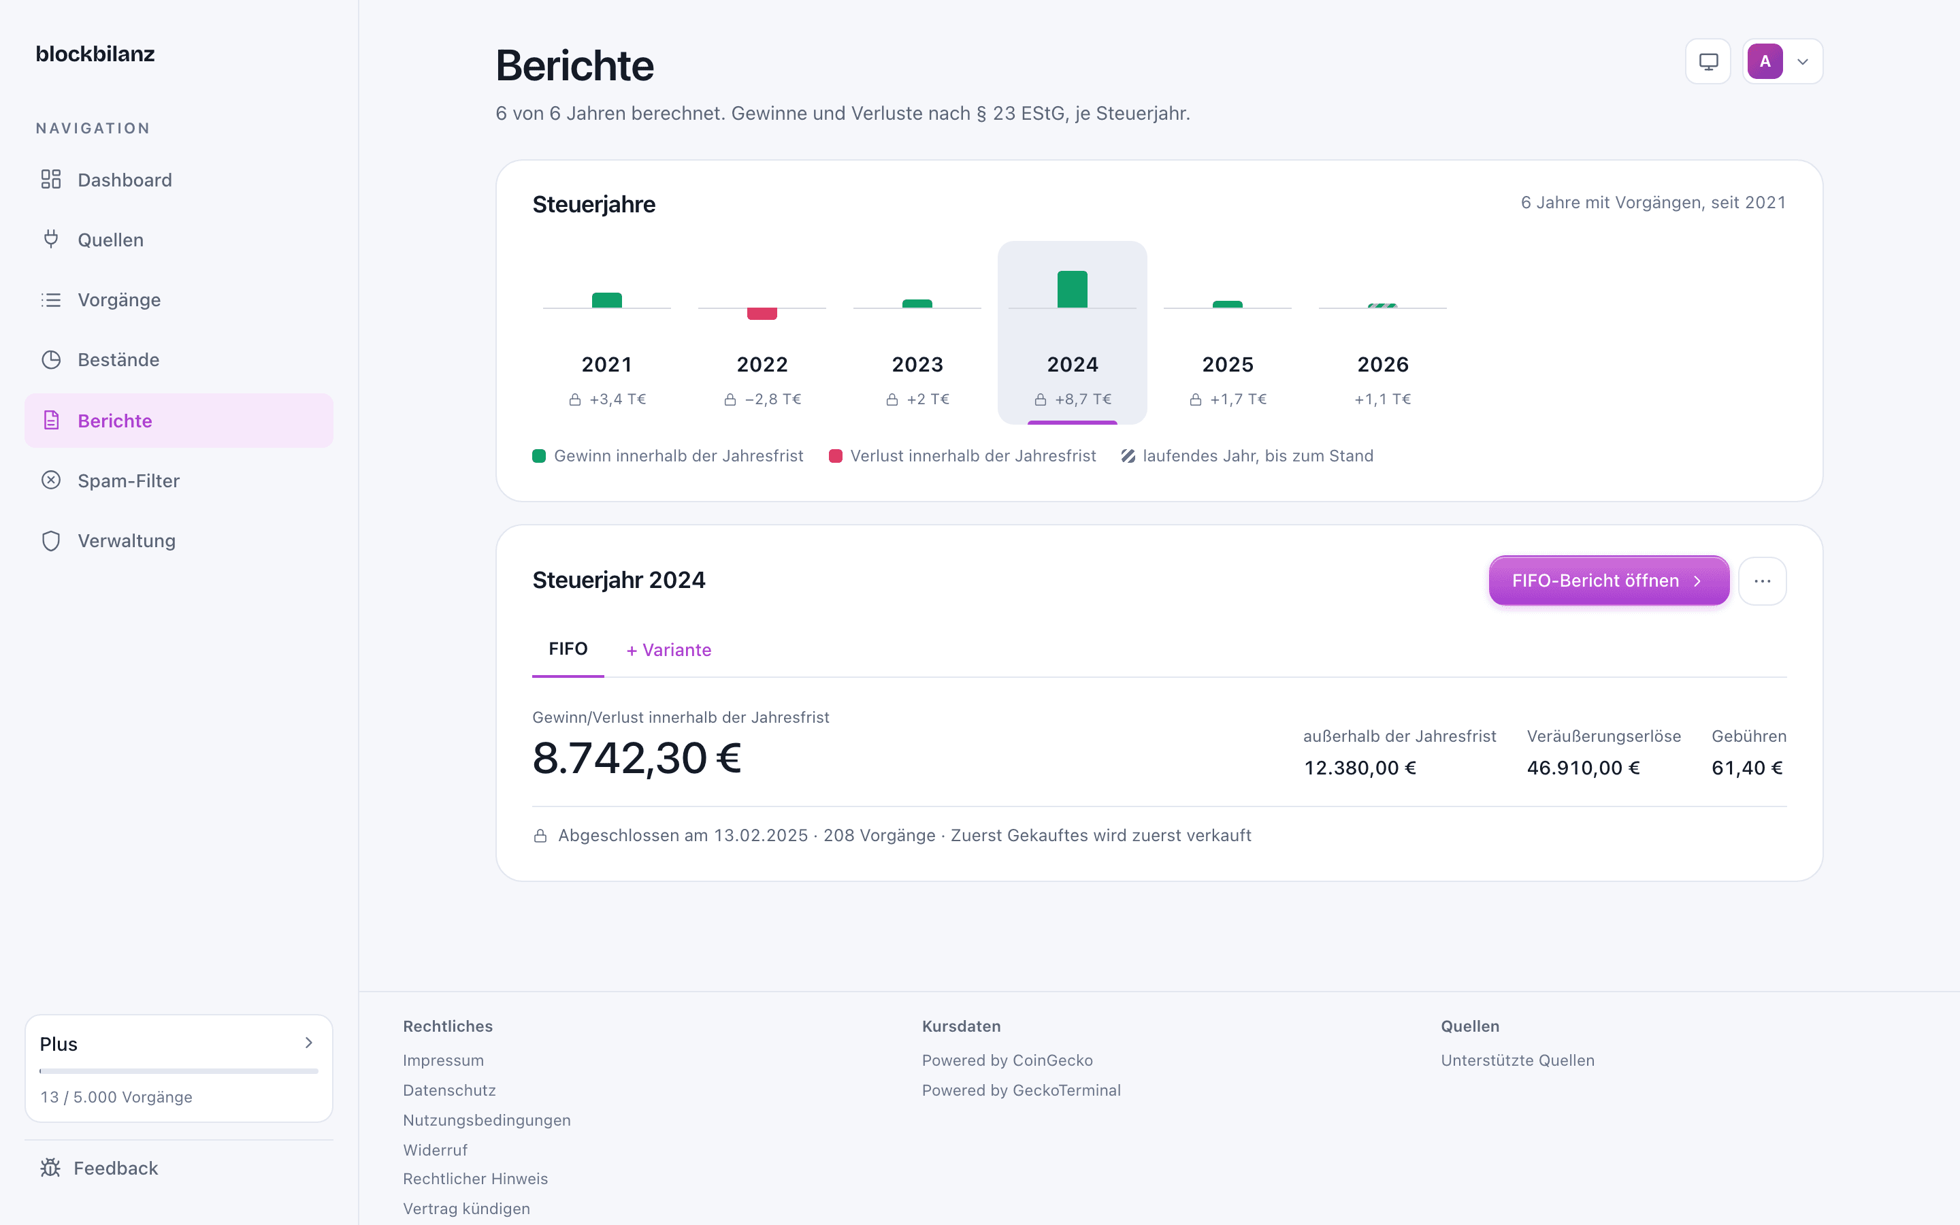Image resolution: width=1960 pixels, height=1225 pixels.
Task: Open Nutzungsbedingungen link
Action: click(487, 1120)
